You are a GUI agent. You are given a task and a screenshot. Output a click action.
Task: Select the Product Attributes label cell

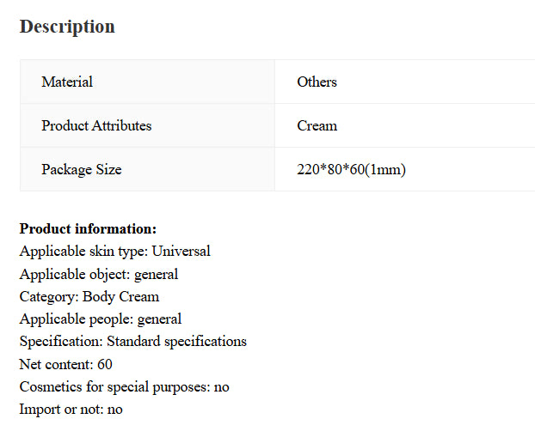[96, 126]
